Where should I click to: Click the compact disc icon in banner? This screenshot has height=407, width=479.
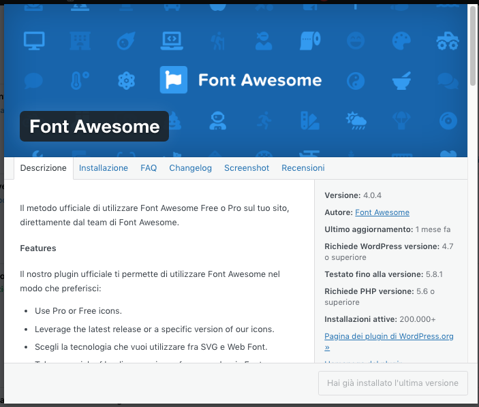[448, 121]
